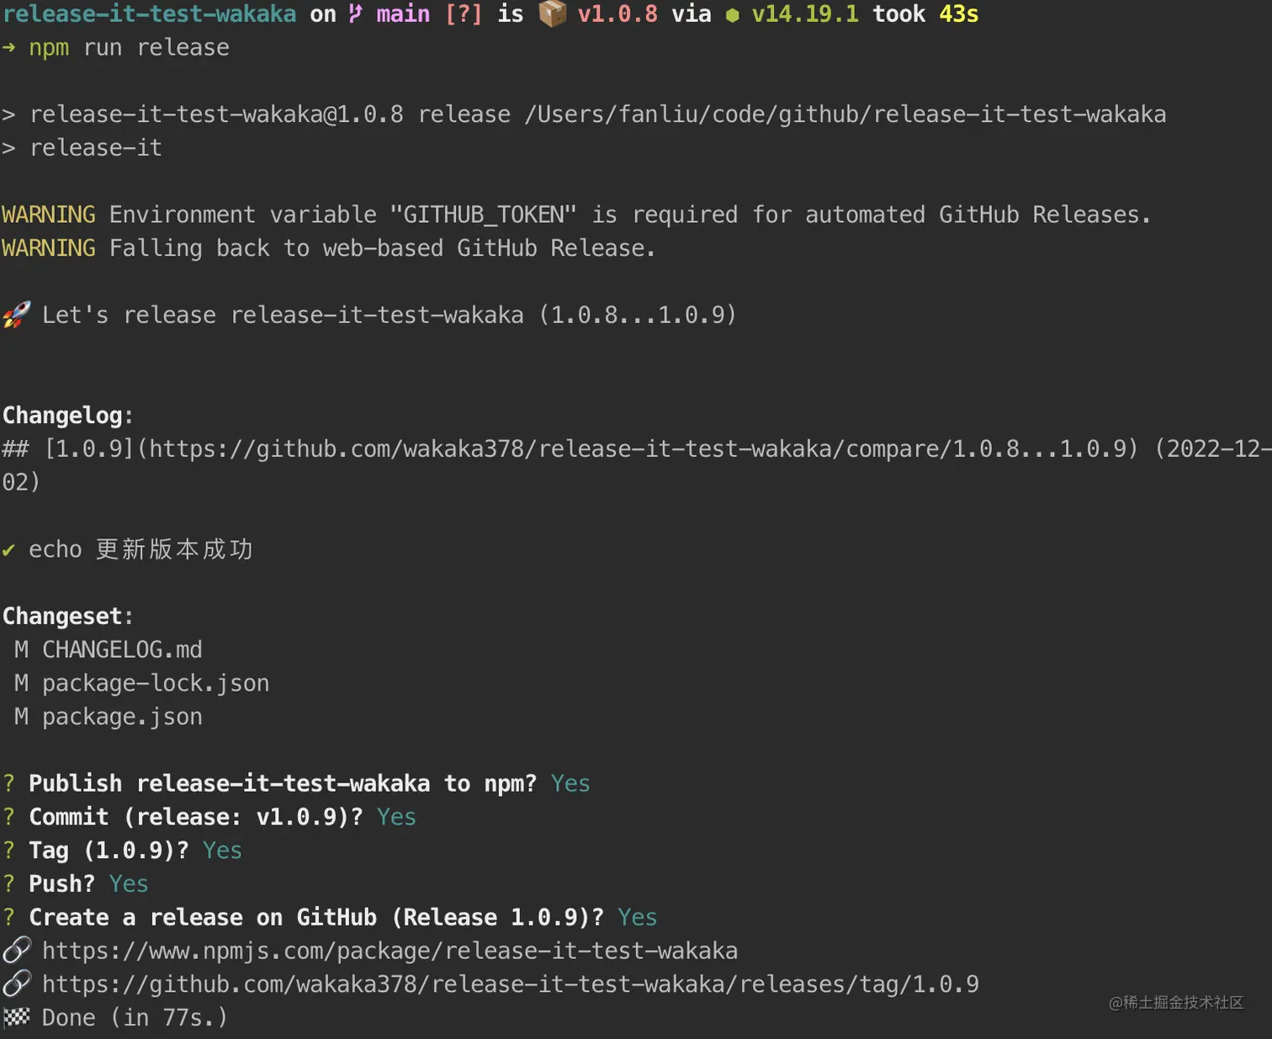Viewport: 1272px width, 1039px height.
Task: Click the green check mark before echo
Action: [8, 550]
